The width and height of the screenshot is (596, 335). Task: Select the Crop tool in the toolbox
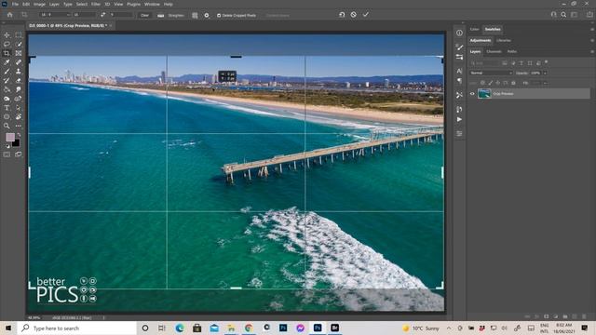tap(7, 53)
